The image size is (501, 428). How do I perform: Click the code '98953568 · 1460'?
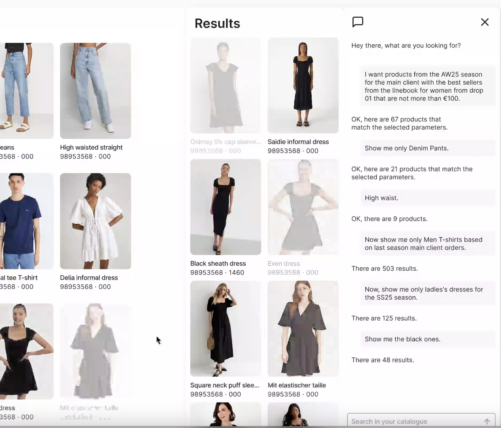point(217,273)
